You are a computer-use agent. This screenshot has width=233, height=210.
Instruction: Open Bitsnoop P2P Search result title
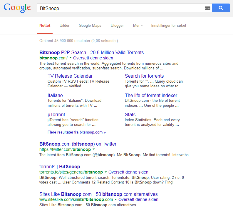coord(92,52)
